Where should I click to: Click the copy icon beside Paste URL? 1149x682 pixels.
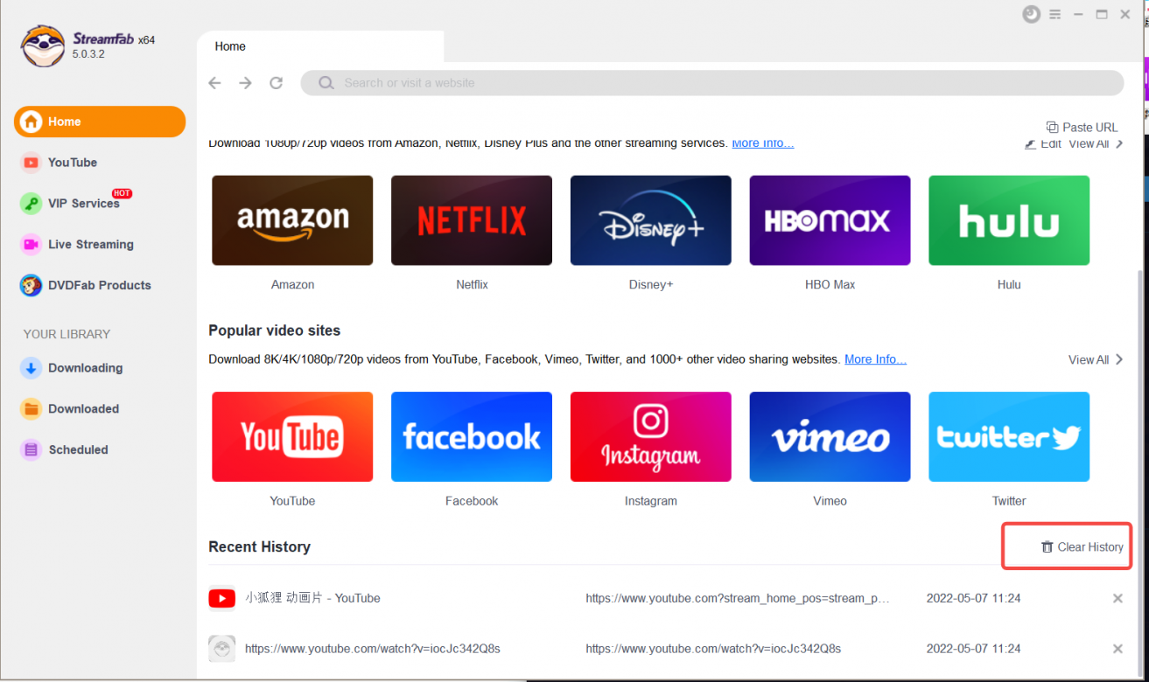click(x=1052, y=128)
